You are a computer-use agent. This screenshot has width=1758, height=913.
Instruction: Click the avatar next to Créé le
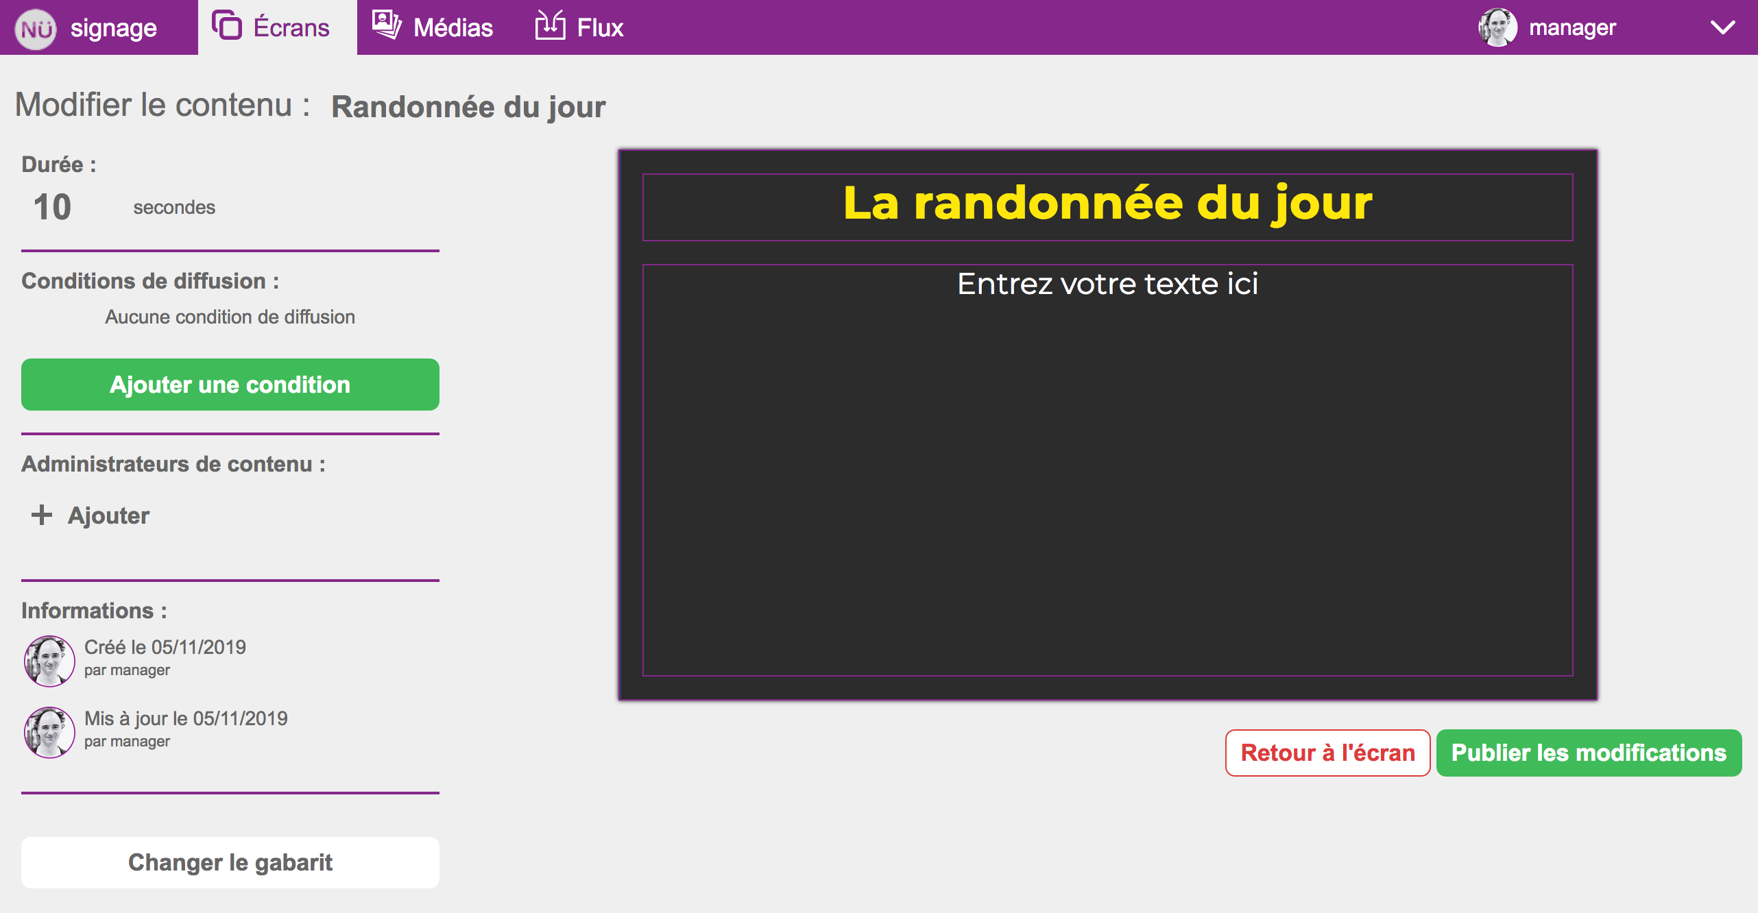pos(49,661)
